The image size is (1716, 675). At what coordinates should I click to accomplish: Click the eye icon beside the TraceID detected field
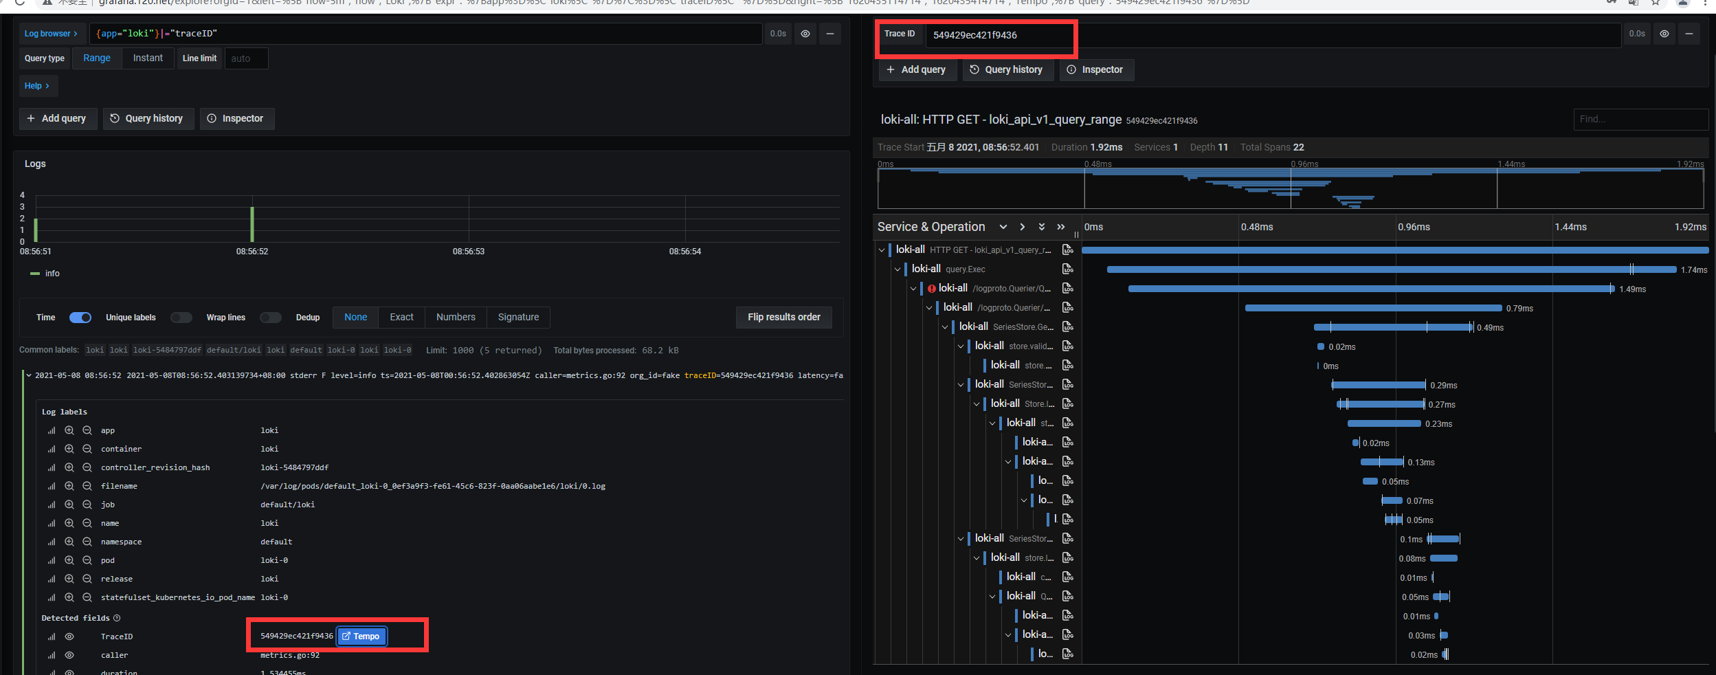69,637
